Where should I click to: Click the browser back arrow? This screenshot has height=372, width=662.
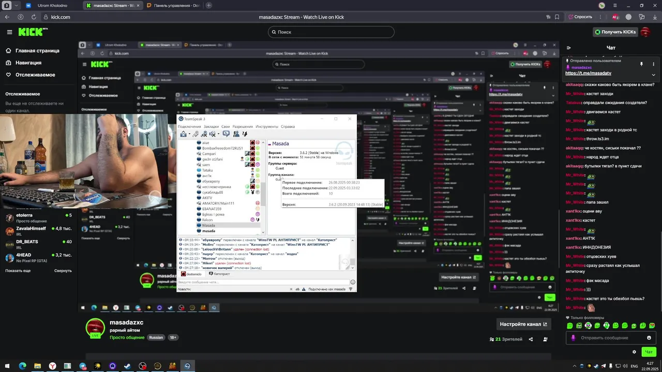coord(7,17)
